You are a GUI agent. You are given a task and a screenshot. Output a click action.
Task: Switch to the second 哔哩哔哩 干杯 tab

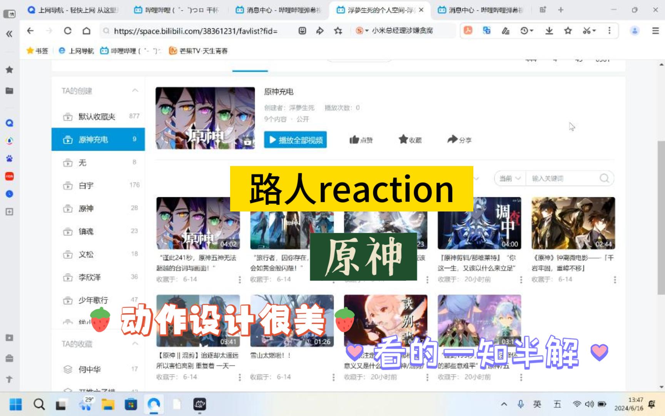(178, 10)
